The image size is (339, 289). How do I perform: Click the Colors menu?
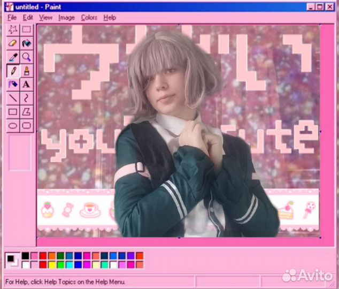(x=89, y=18)
